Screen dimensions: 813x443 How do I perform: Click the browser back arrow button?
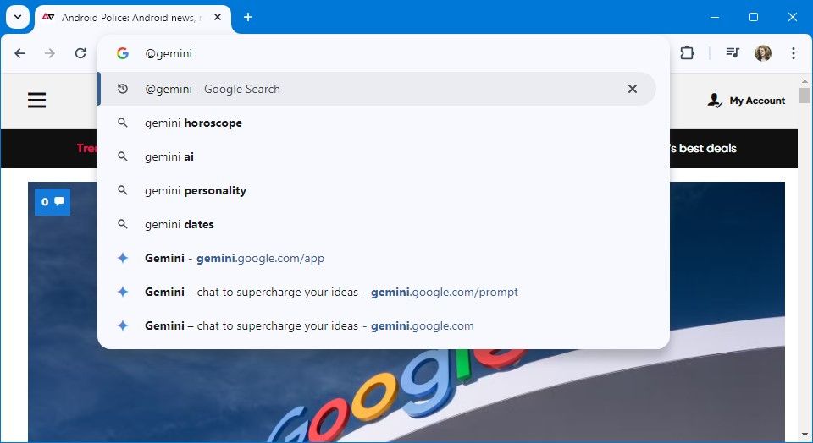coord(19,53)
